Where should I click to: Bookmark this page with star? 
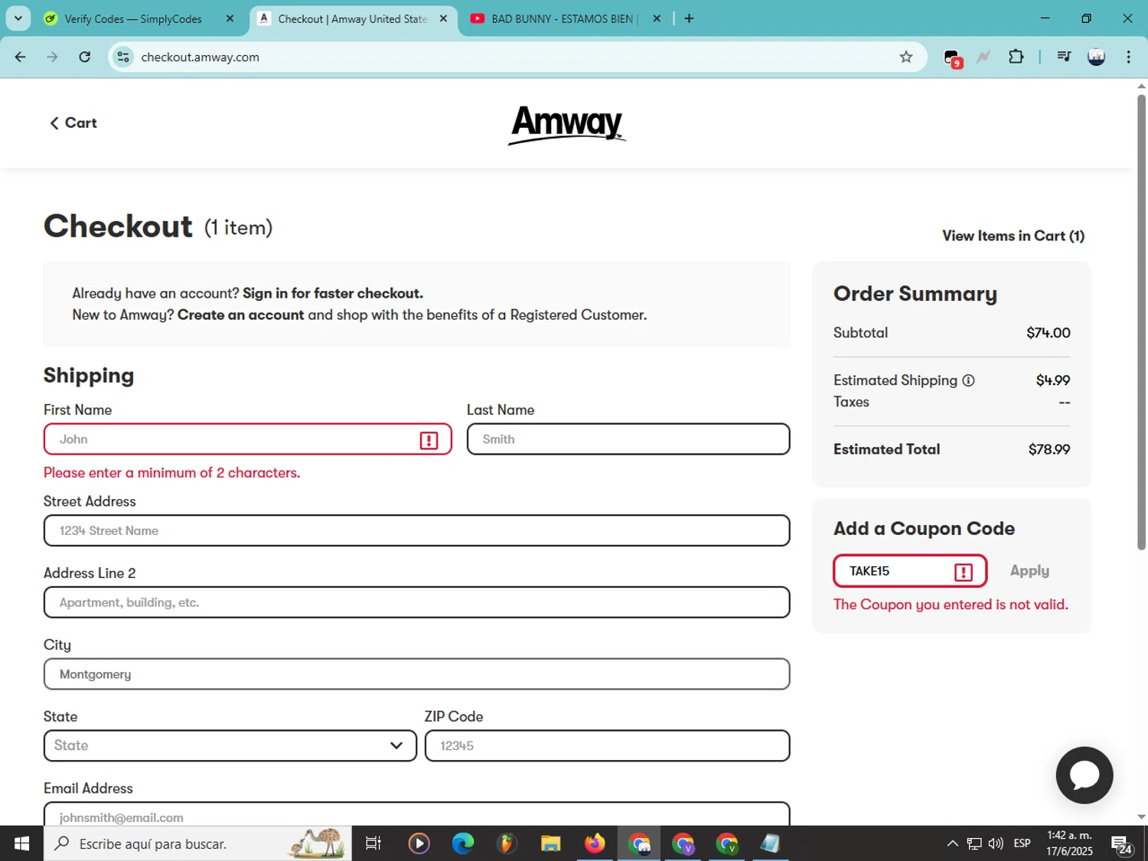coord(906,57)
